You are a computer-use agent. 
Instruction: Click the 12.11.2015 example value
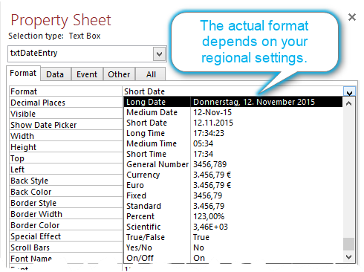pyautogui.click(x=213, y=123)
